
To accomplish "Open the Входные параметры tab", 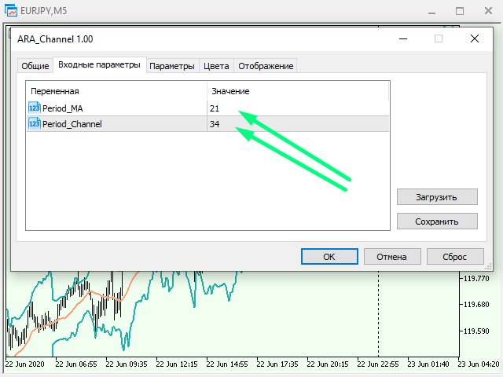I will pos(100,64).
